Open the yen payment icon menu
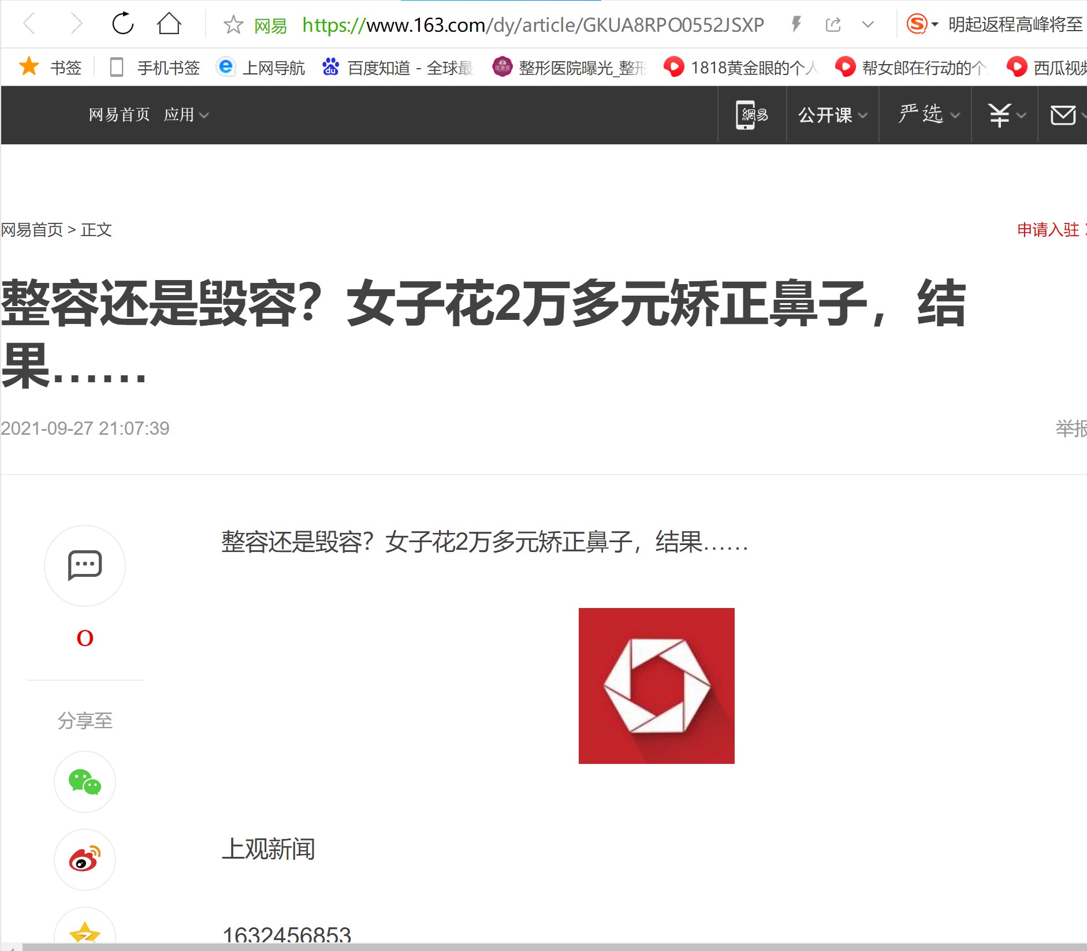 click(1006, 115)
